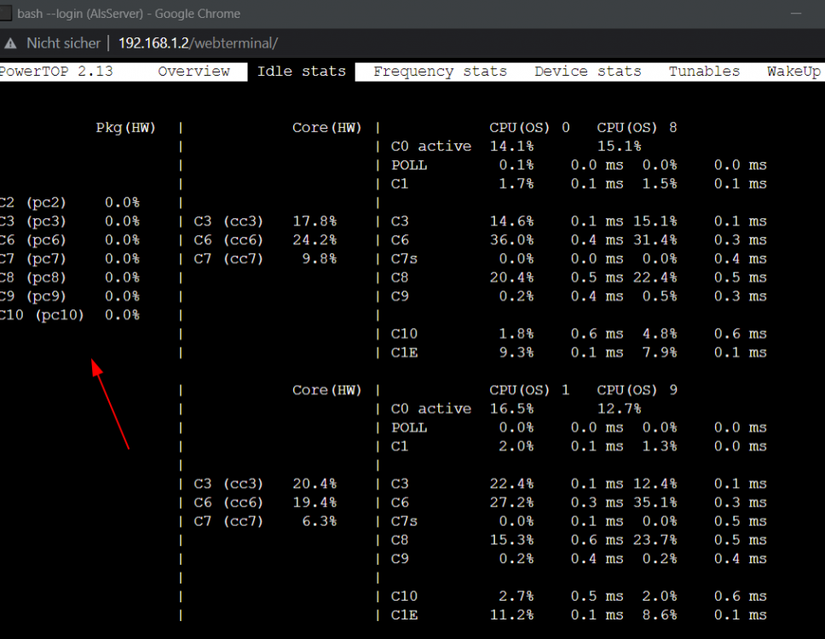This screenshot has width=825, height=639.
Task: Click the 7.9% C1E value of CPU 8
Action: 660,353
